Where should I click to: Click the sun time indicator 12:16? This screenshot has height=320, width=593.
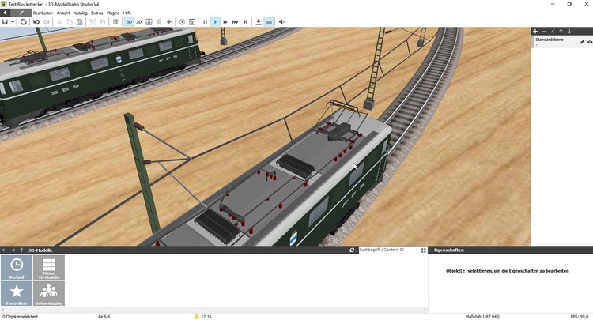point(202,317)
